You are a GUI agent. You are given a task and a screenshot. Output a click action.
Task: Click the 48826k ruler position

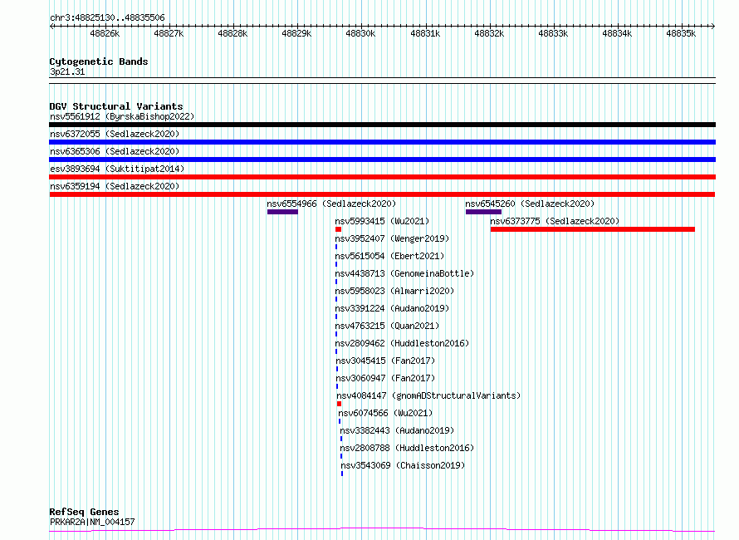click(x=105, y=33)
